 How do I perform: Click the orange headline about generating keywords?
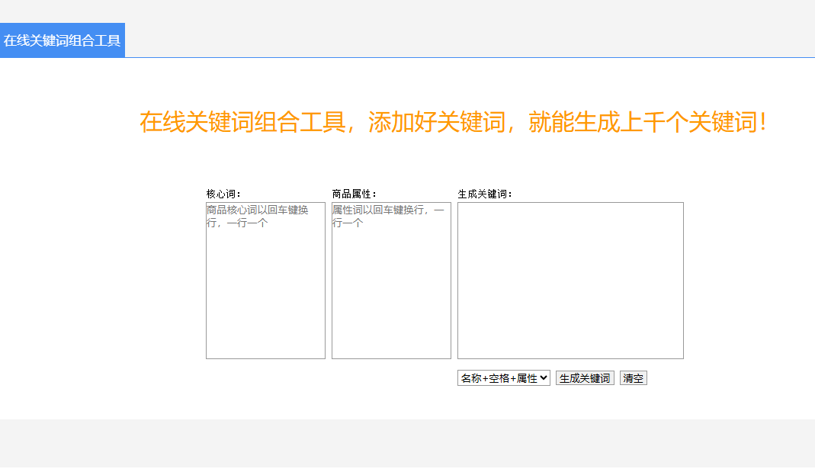point(453,122)
